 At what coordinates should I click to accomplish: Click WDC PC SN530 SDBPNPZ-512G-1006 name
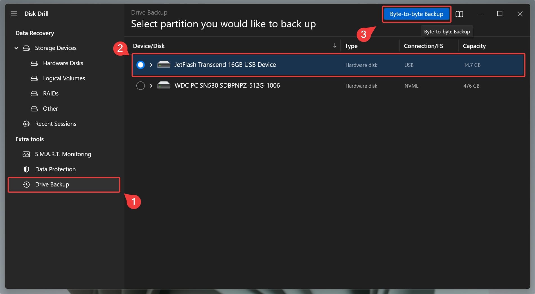point(227,86)
